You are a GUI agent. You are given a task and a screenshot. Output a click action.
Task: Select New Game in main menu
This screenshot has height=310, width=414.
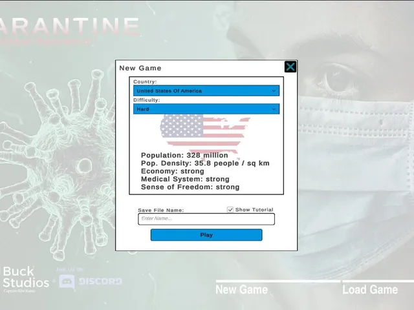click(x=241, y=290)
